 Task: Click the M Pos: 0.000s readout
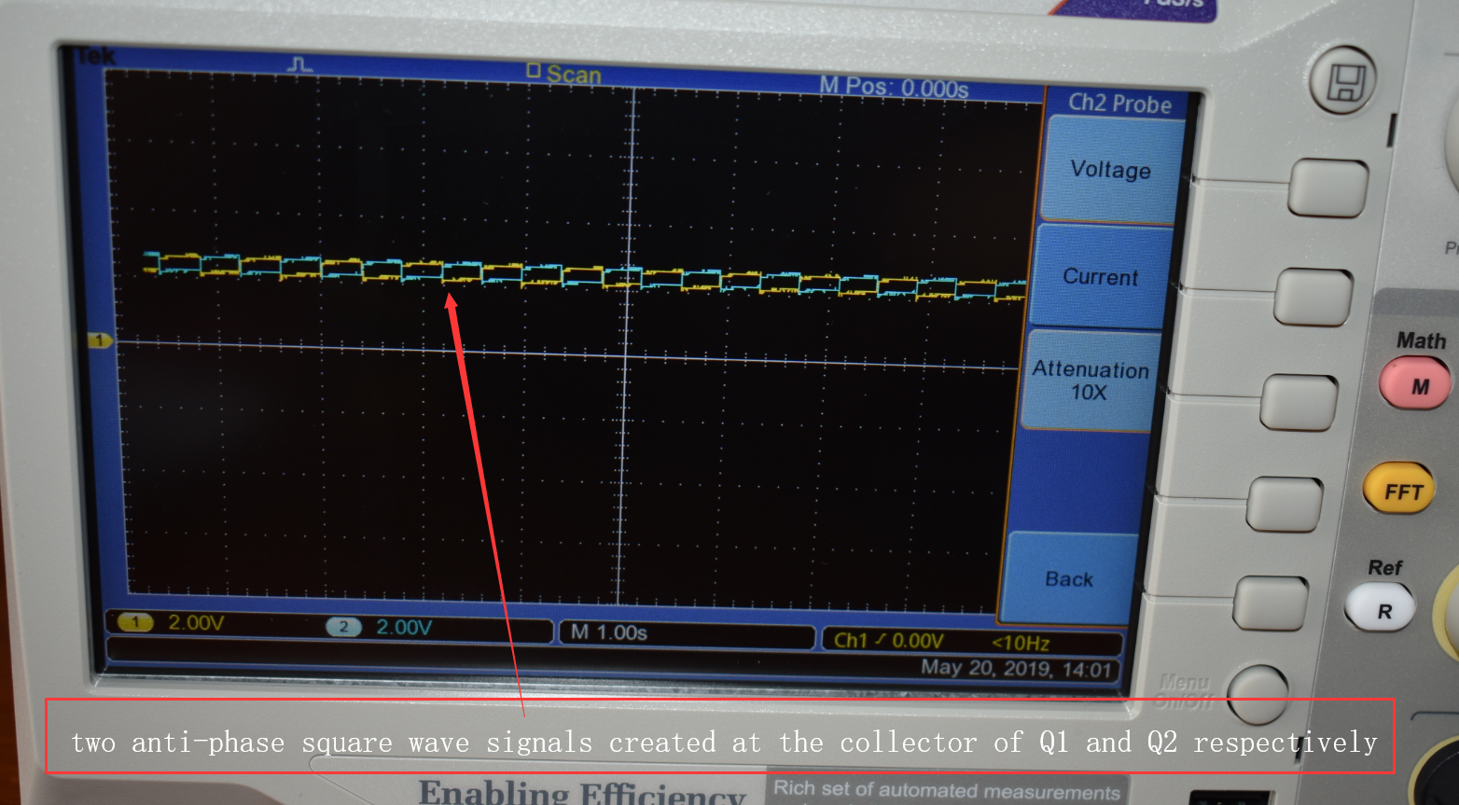[894, 88]
